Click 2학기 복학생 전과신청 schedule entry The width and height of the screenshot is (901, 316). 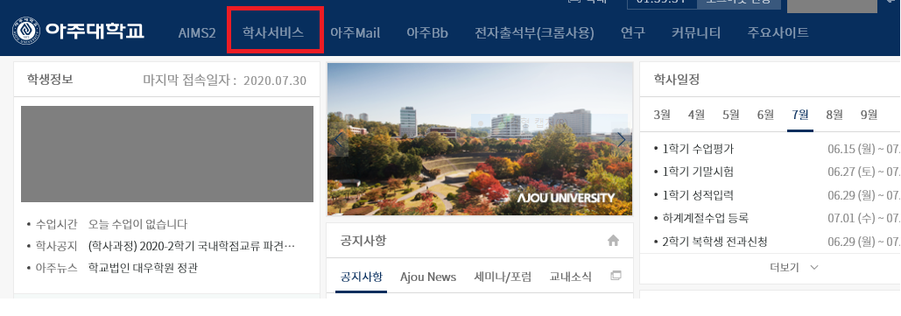(x=714, y=242)
